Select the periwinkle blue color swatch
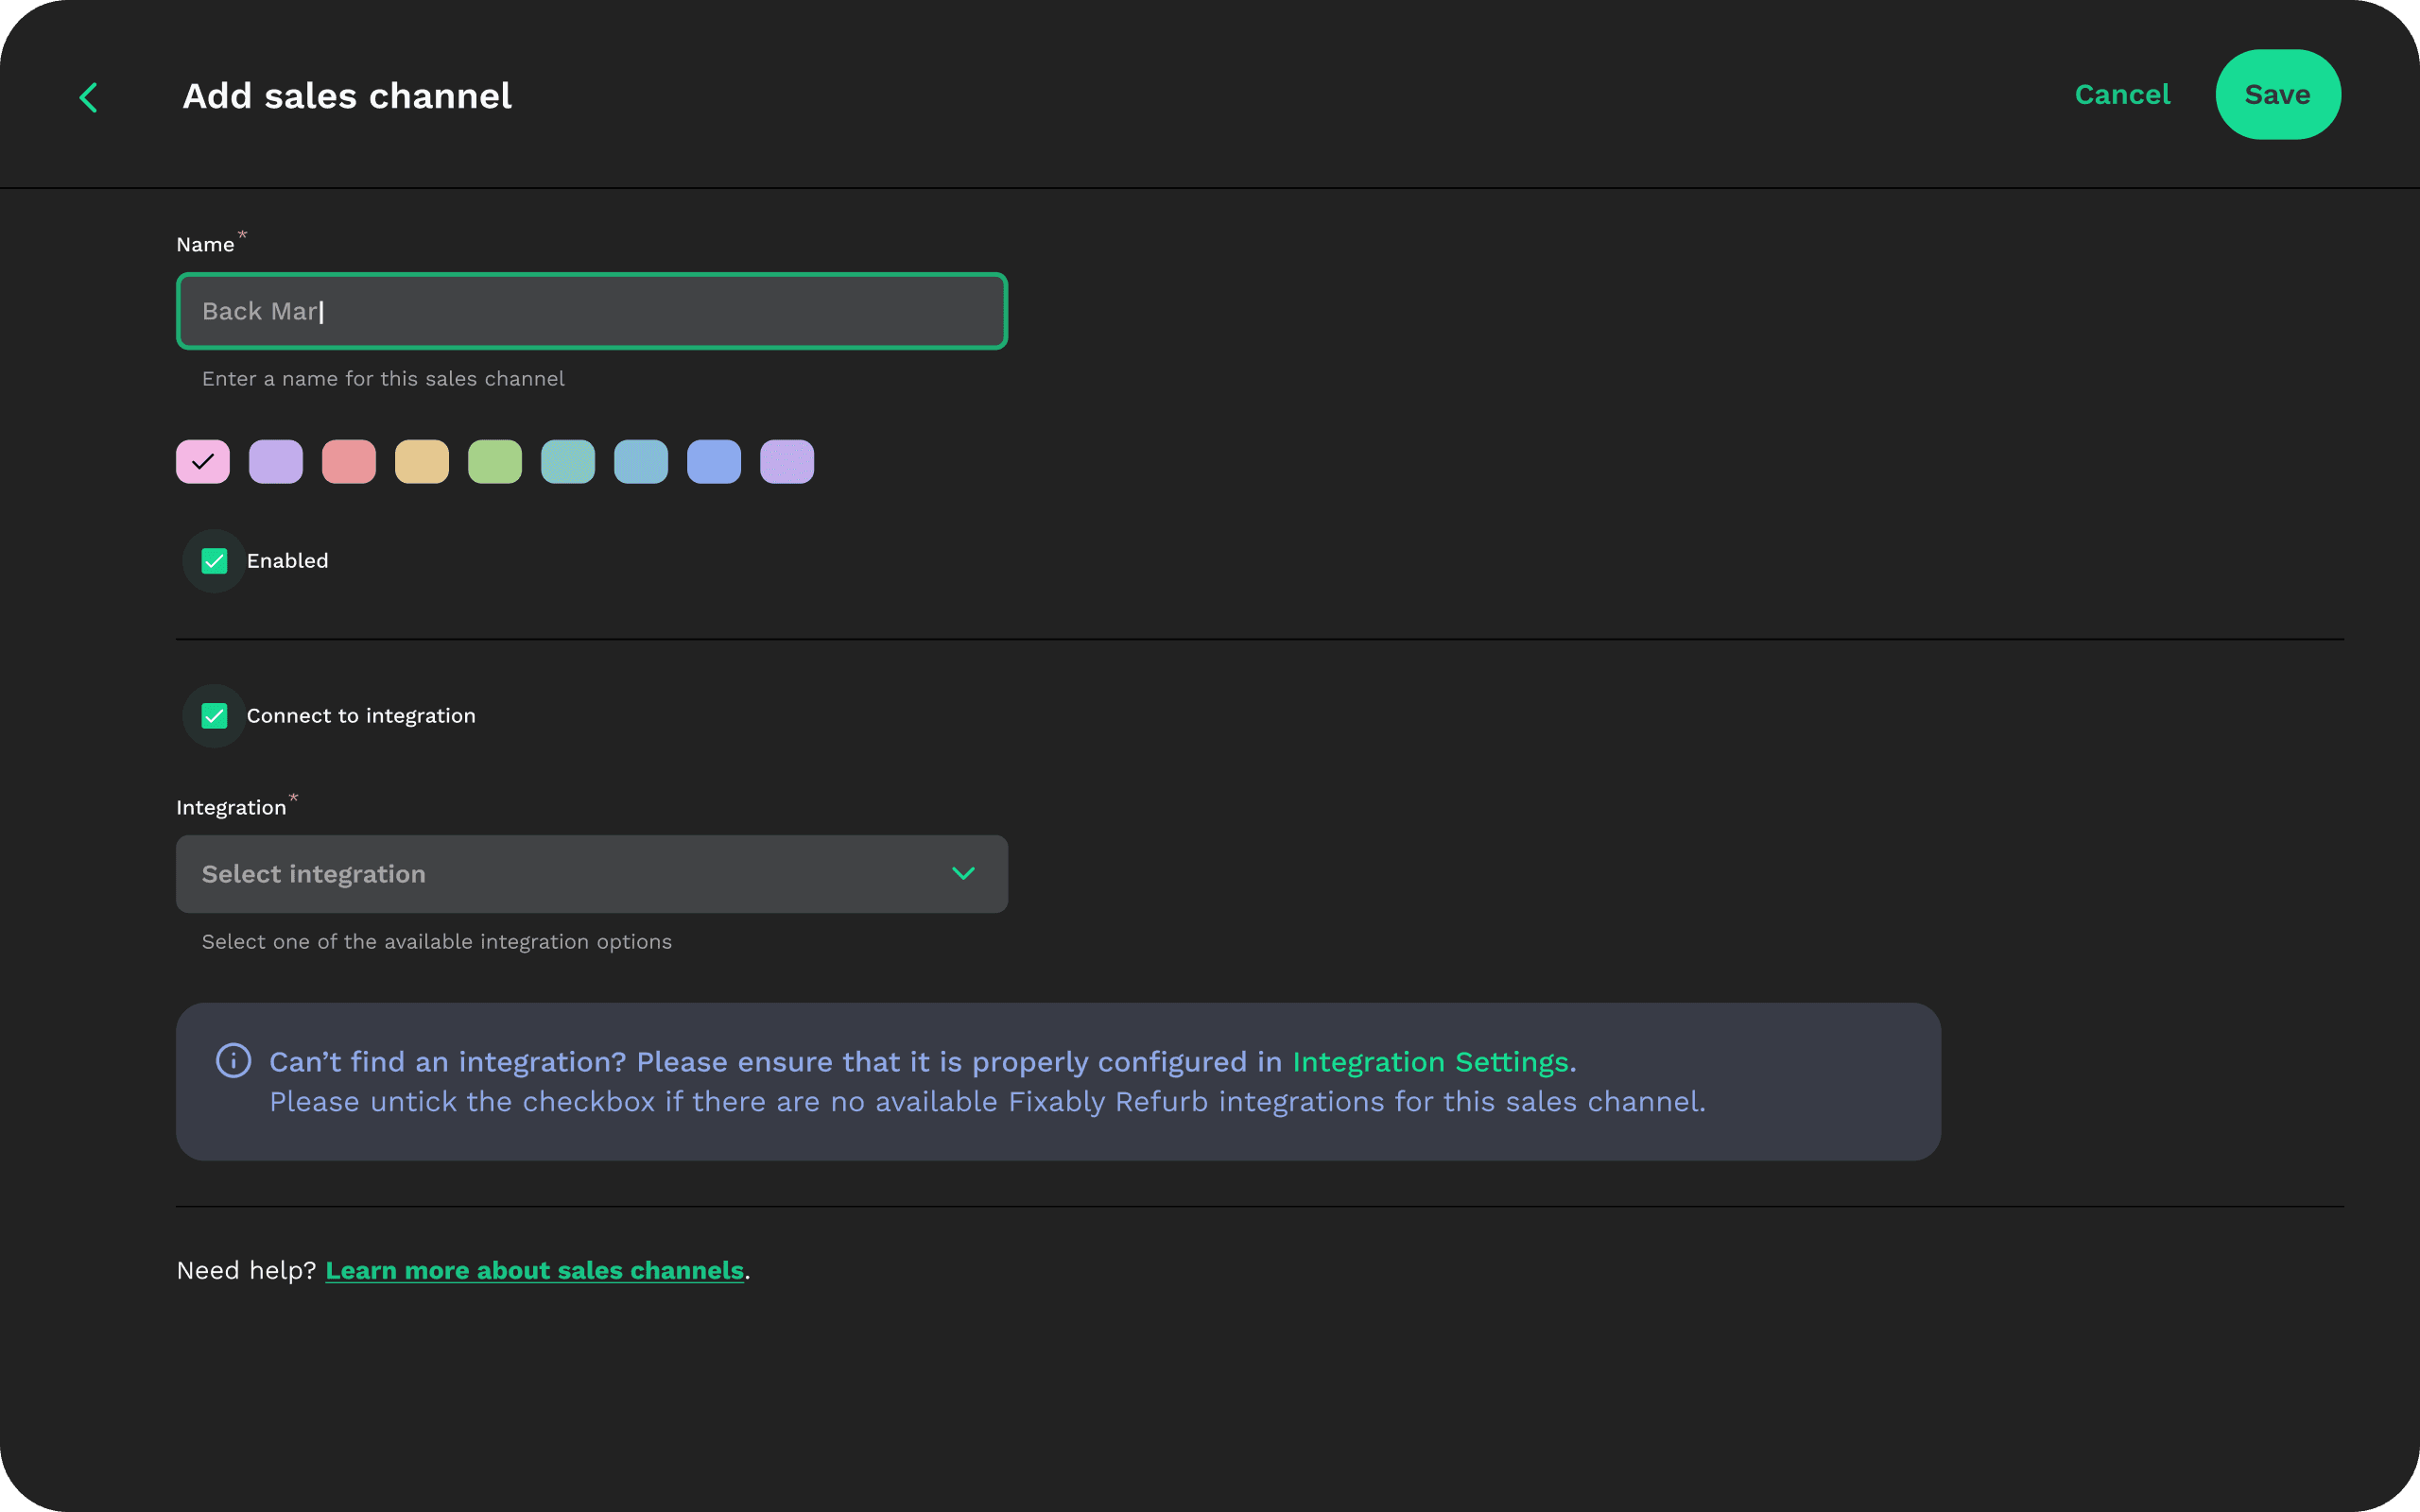Image resolution: width=2420 pixels, height=1512 pixels. click(714, 462)
